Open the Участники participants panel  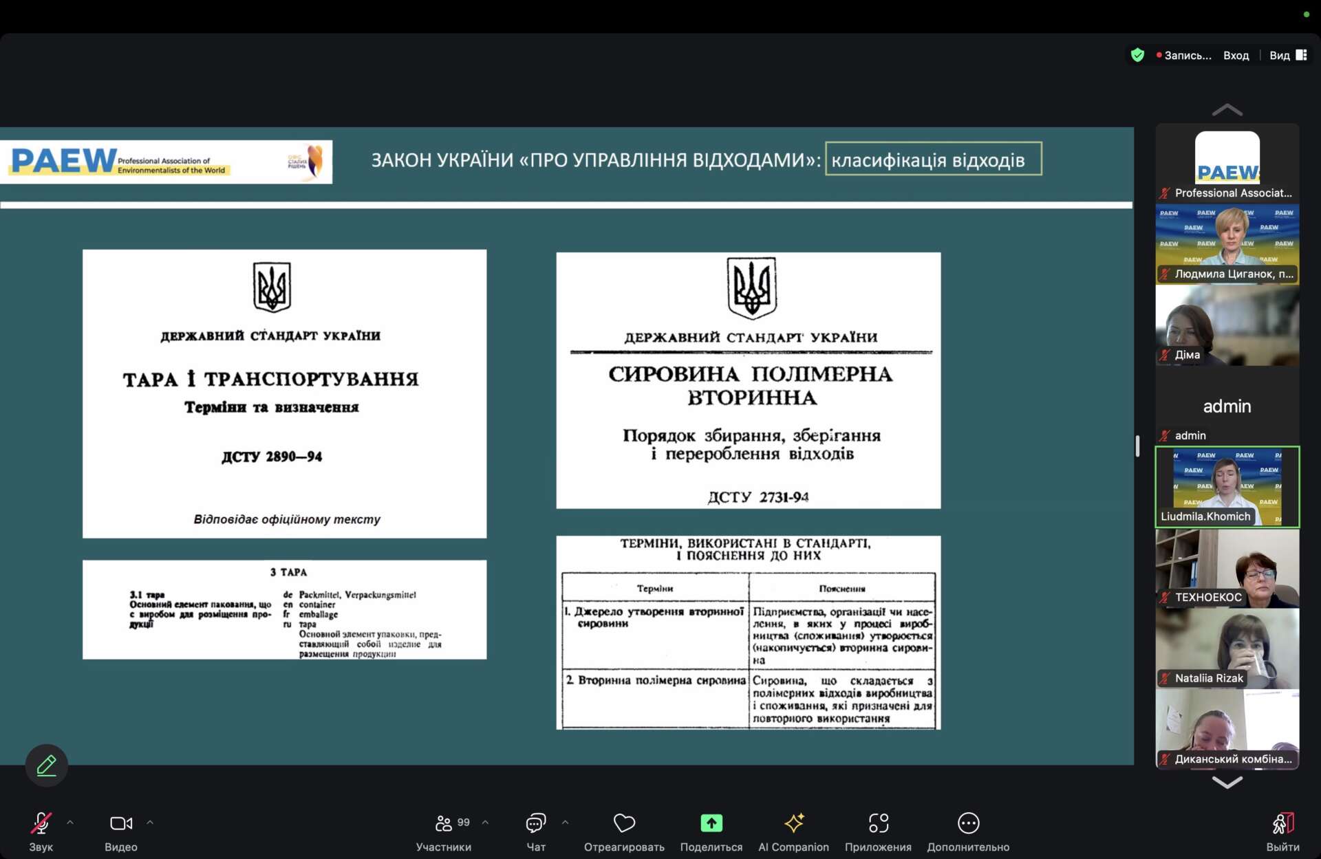click(444, 823)
